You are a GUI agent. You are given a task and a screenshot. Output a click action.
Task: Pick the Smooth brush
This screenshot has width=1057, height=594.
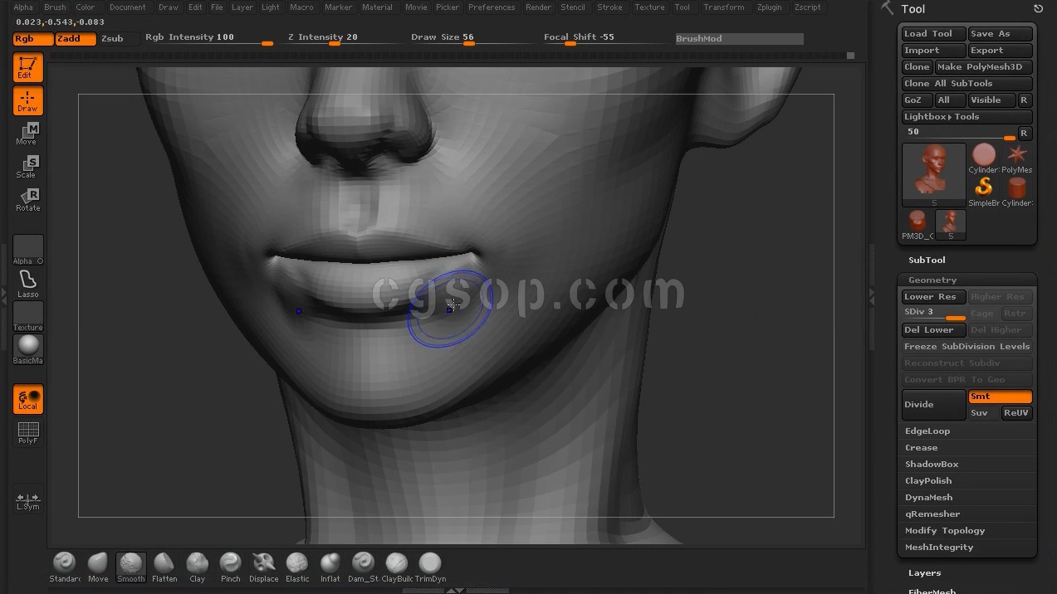click(x=131, y=567)
